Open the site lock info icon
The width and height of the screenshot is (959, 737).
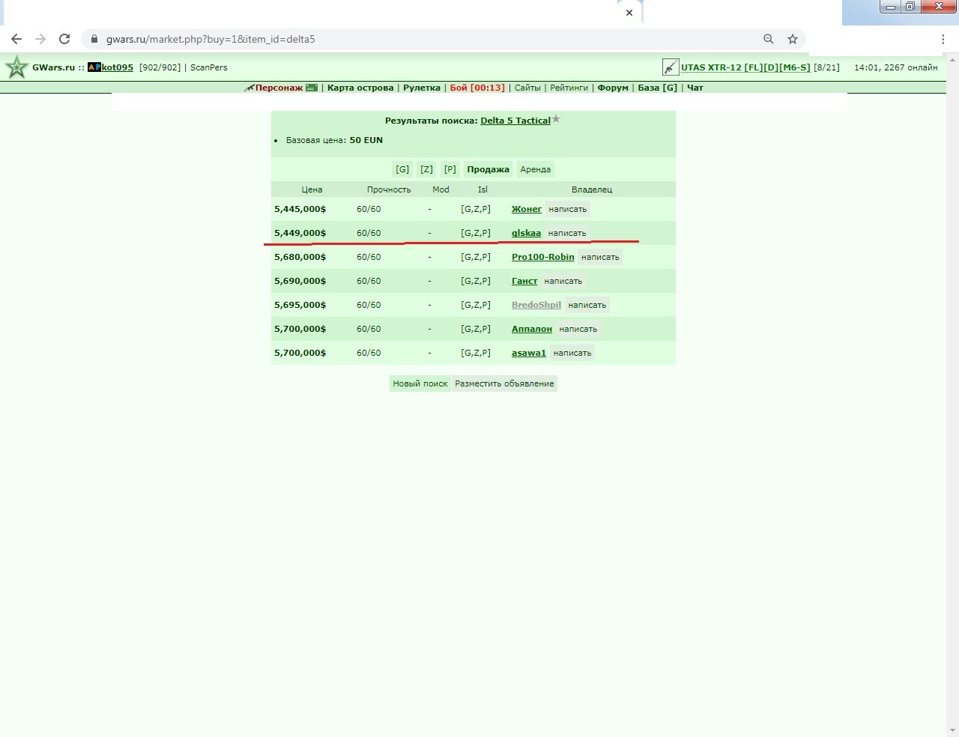(94, 39)
